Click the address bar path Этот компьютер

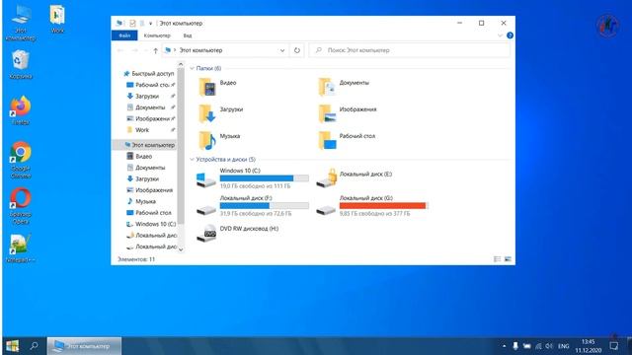point(200,50)
